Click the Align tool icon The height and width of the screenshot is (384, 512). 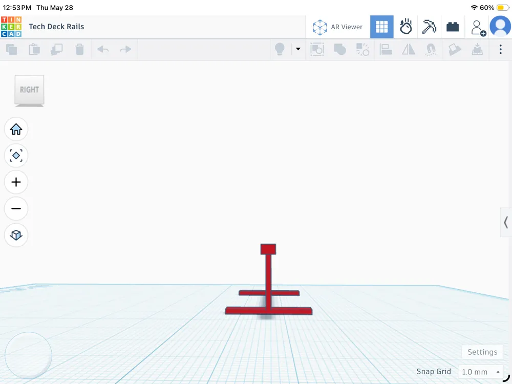386,49
